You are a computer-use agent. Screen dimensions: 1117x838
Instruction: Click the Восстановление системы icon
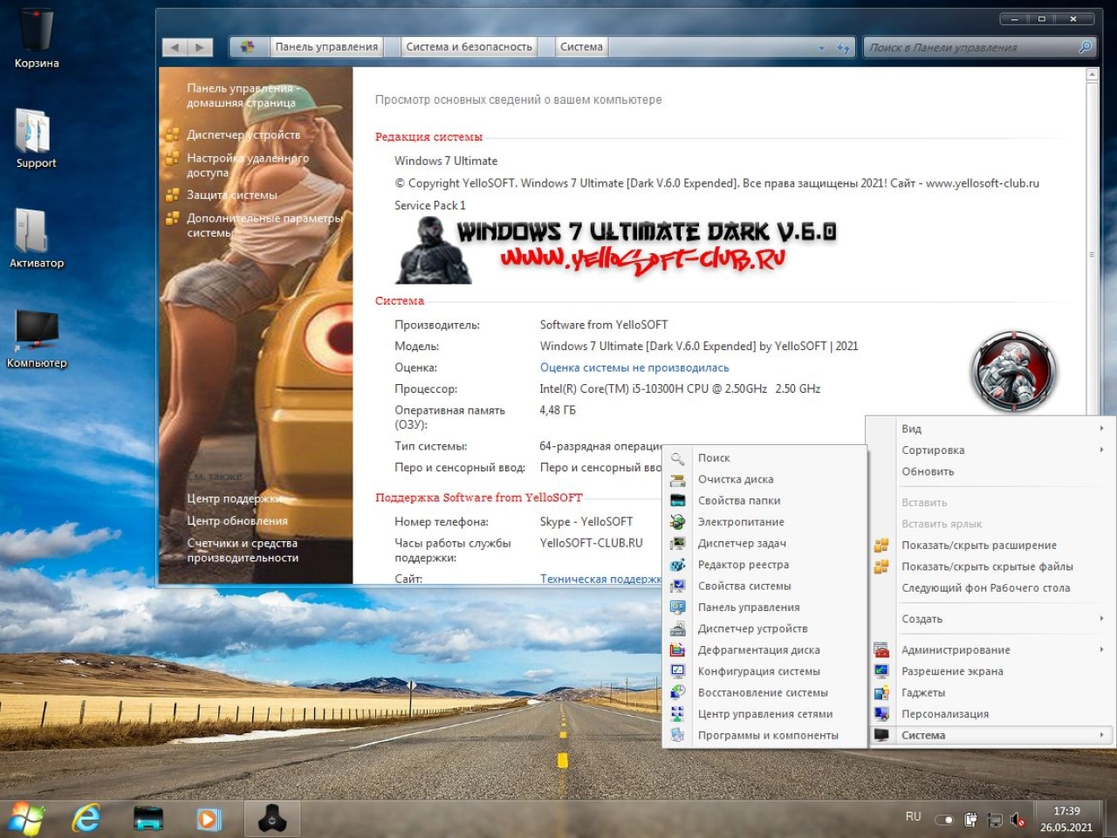678,693
